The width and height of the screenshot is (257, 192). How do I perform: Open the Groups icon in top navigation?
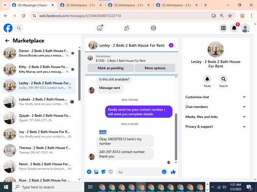coord(153,28)
